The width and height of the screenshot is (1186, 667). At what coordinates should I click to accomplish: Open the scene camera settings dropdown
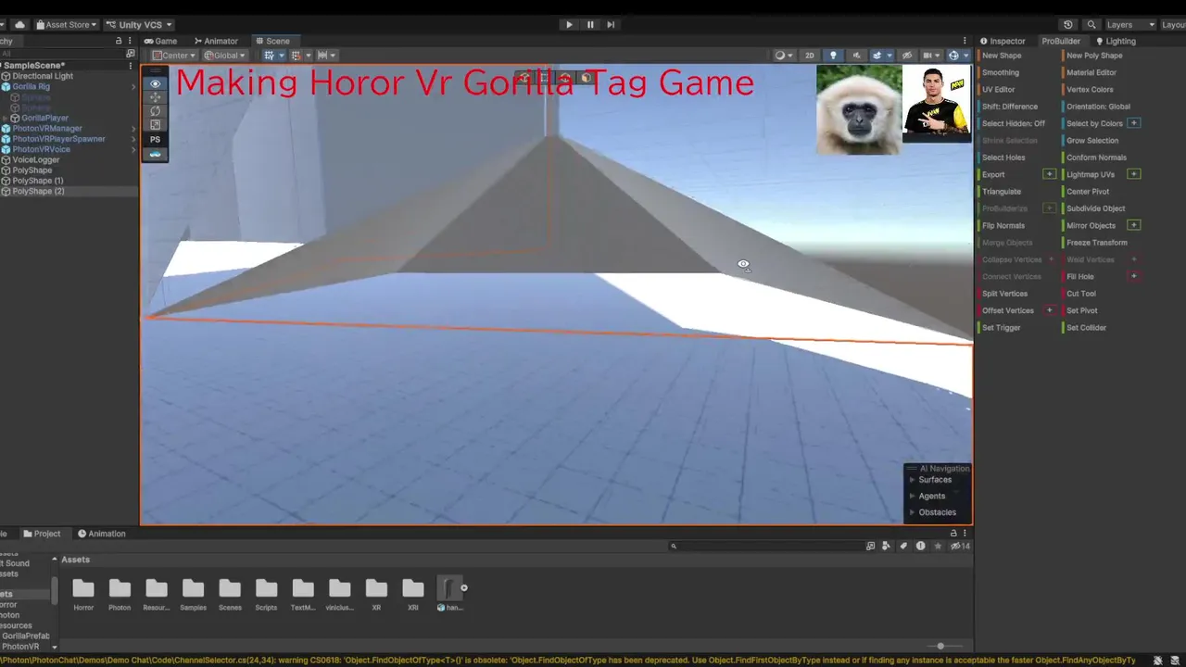(x=930, y=56)
